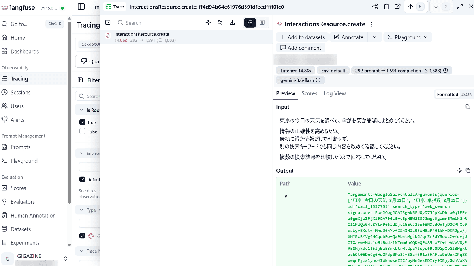Select InteractionsResource.create tree node
The image size is (474, 266).
(x=186, y=37)
